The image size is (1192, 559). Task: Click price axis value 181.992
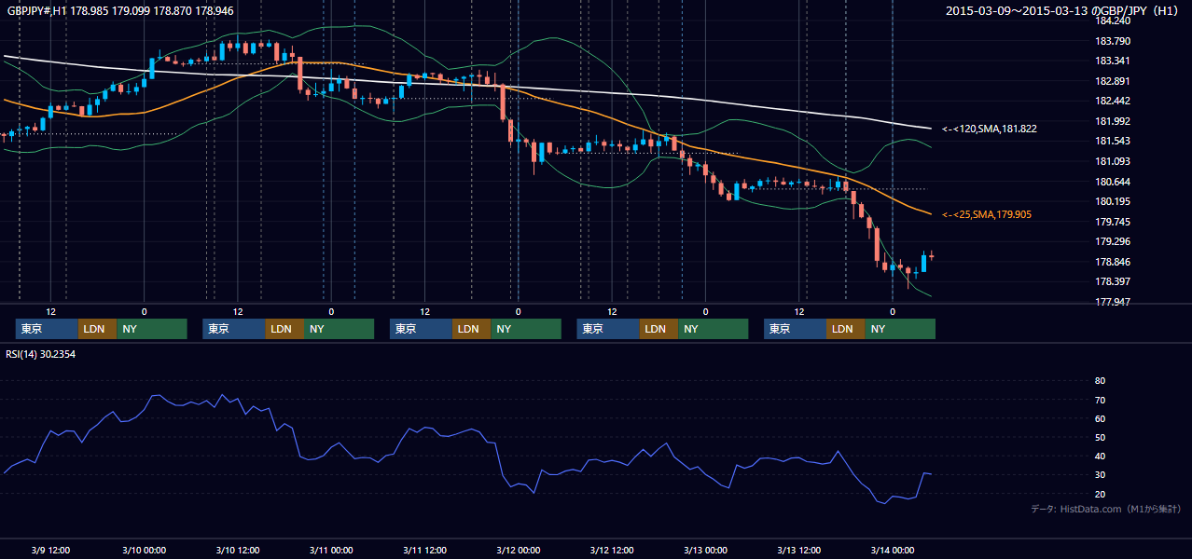(x=1113, y=121)
